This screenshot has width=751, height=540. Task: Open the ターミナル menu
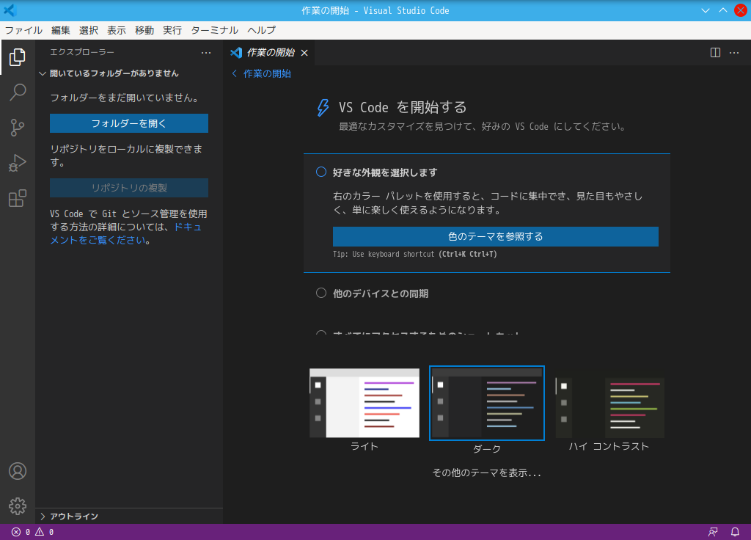pyautogui.click(x=214, y=30)
